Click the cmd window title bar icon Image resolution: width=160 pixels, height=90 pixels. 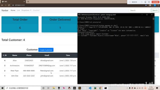coord(79,15)
